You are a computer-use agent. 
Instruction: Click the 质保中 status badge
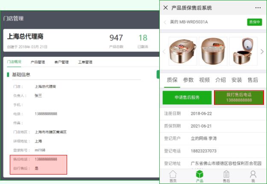coord(254,22)
